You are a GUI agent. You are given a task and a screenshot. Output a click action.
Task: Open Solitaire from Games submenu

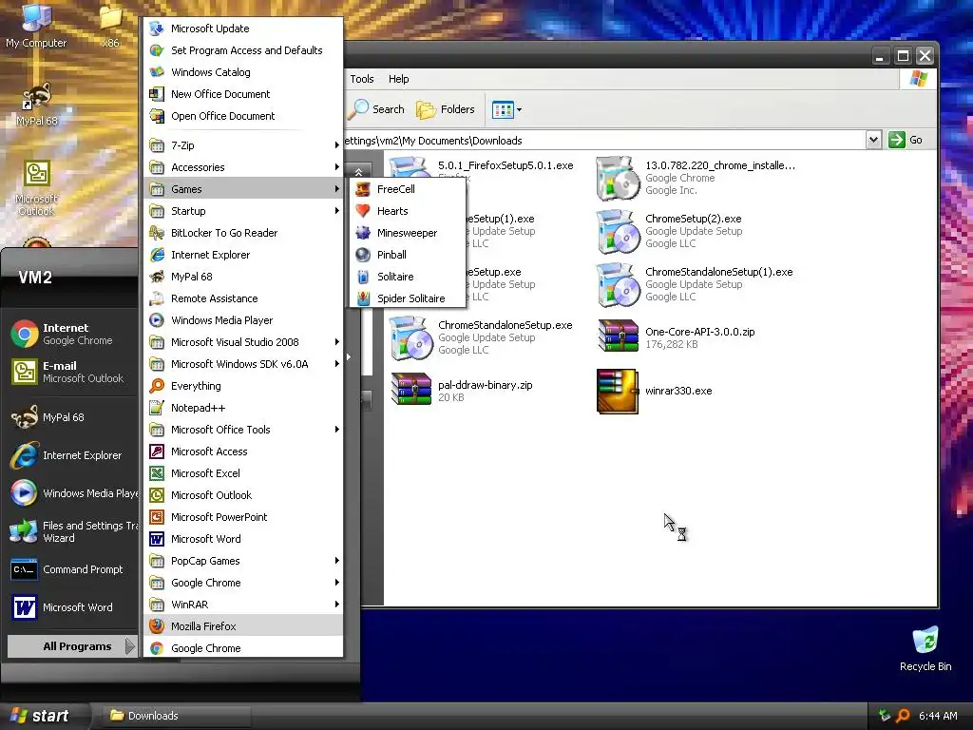tap(408, 277)
